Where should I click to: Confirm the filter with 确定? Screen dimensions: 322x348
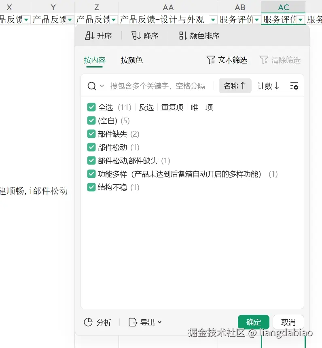[x=253, y=322]
